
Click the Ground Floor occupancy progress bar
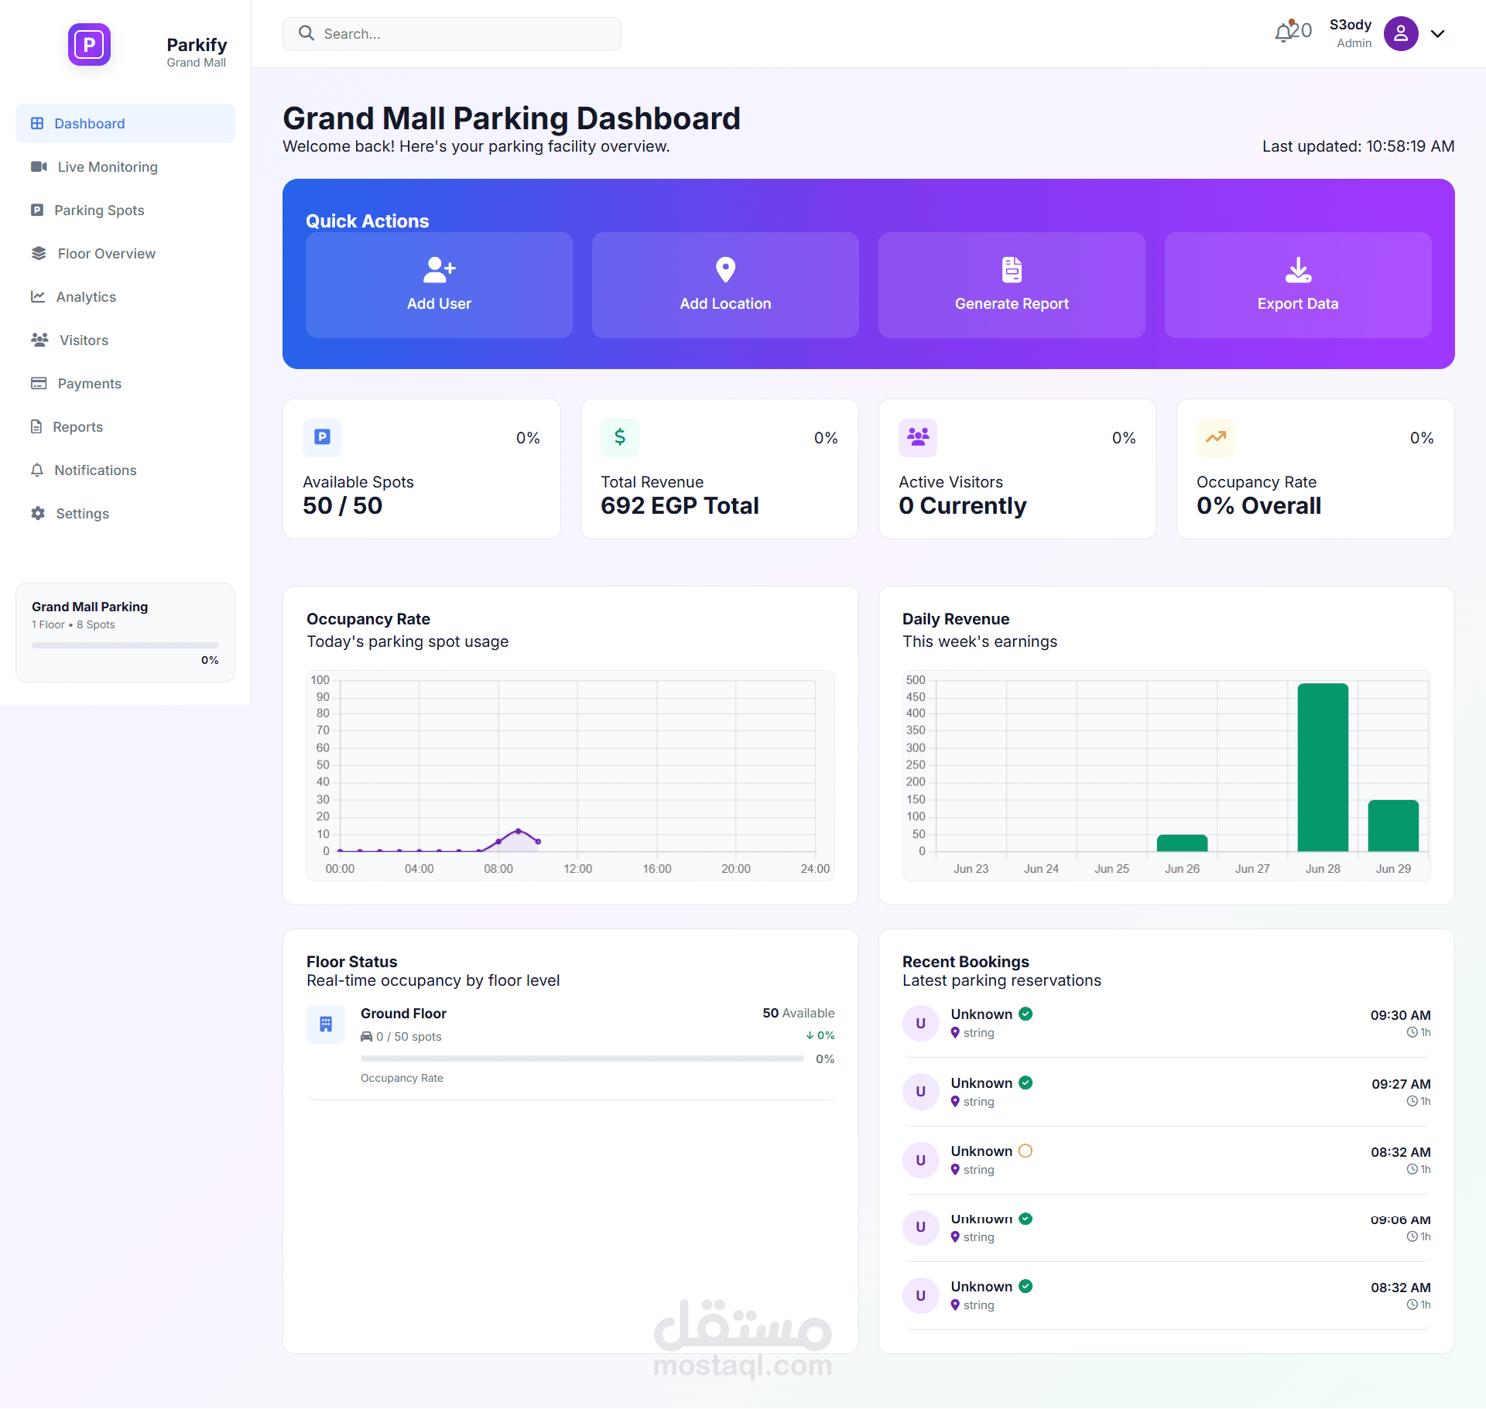pyautogui.click(x=582, y=1058)
